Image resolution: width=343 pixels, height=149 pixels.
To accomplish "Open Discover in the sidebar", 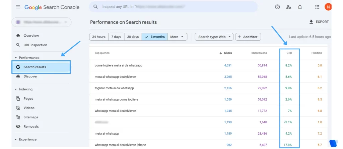I will (x=30, y=76).
